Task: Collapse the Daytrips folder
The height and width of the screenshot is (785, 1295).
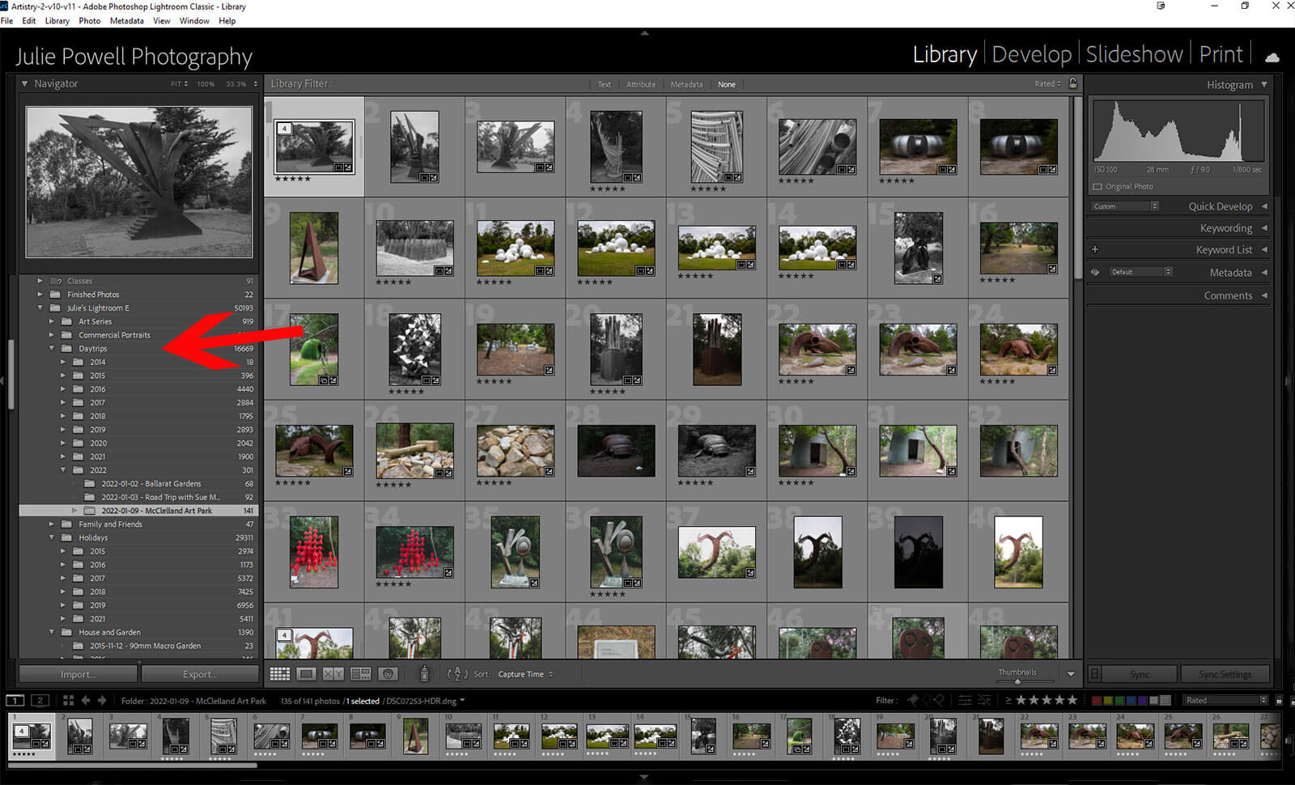Action: pyautogui.click(x=52, y=349)
